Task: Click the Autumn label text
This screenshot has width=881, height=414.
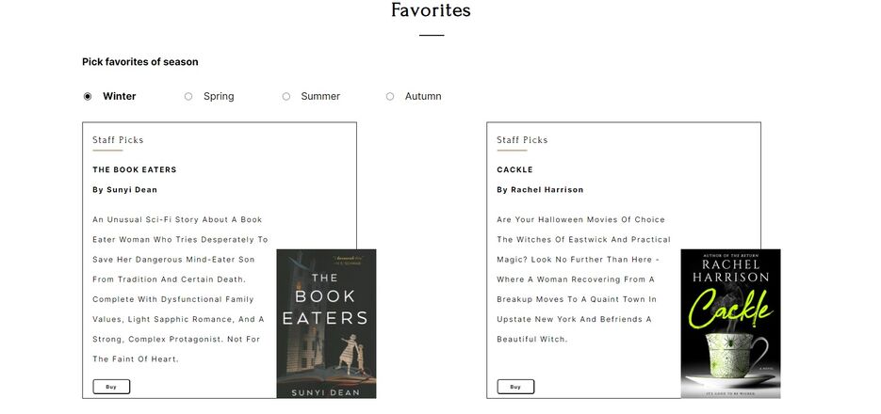Action: 423,96
